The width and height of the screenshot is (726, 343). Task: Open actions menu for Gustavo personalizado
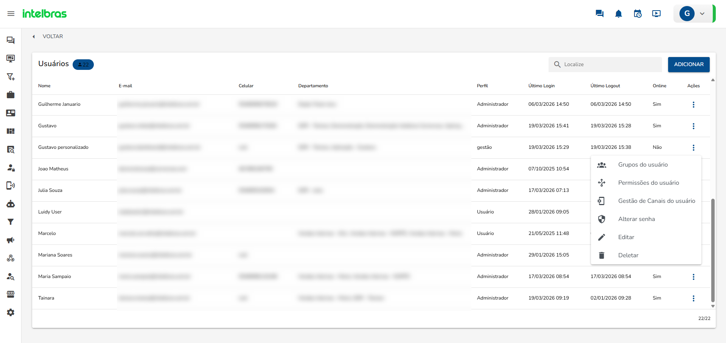[x=693, y=148]
